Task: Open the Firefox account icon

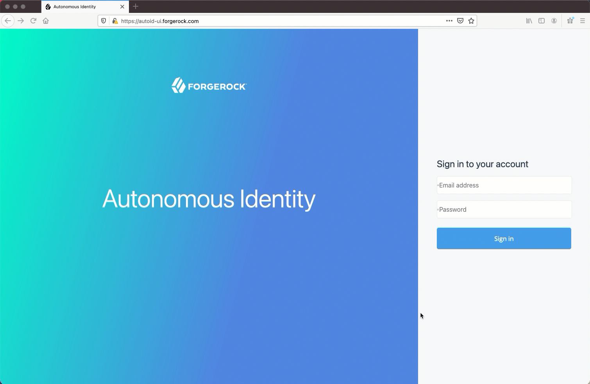Action: coord(554,21)
